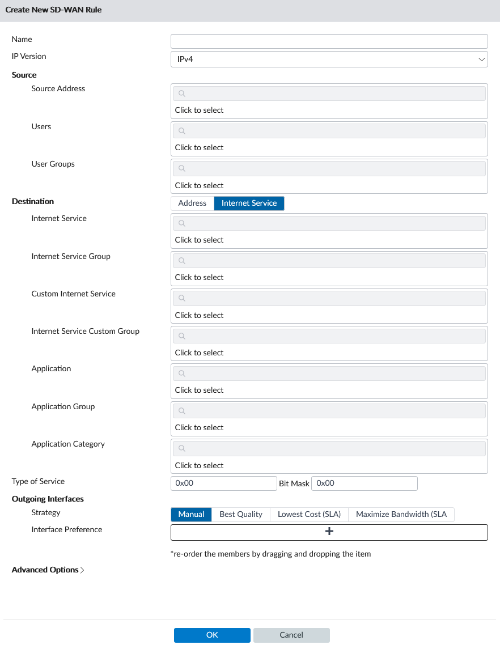The height and width of the screenshot is (645, 500).
Task: Click search icon in Application Category field
Action: click(x=181, y=448)
